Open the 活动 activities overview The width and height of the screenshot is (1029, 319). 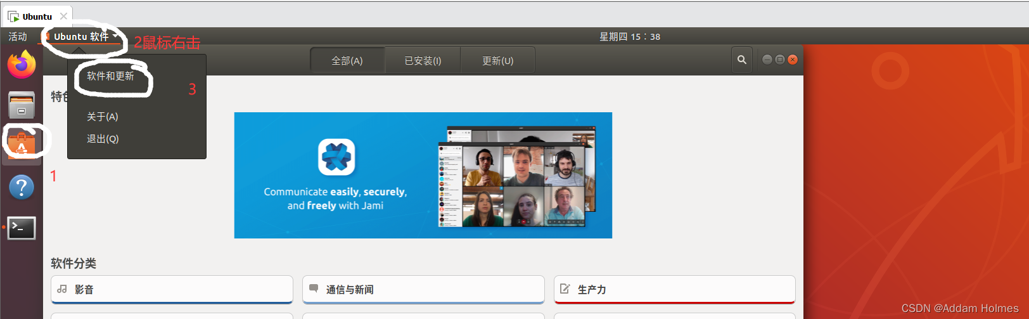click(18, 36)
